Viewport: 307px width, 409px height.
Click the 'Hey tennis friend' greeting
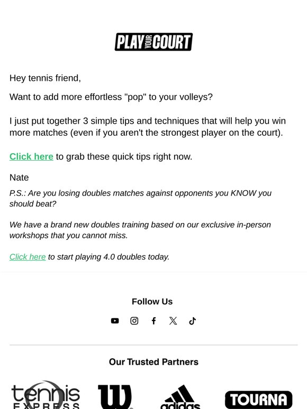[45, 78]
